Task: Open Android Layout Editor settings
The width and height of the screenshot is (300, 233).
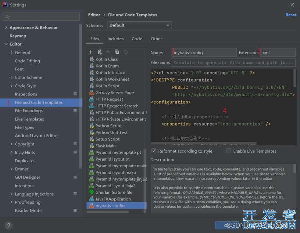Action: 36,136
